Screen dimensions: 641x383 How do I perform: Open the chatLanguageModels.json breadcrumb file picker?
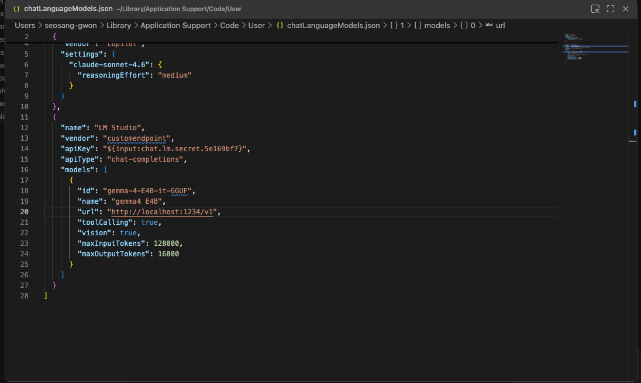[333, 25]
